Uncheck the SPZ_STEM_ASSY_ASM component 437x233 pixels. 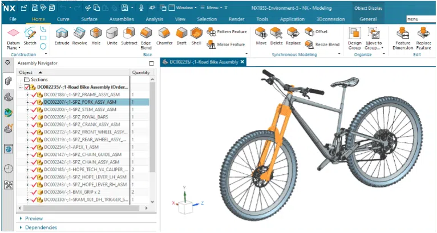click(34, 110)
